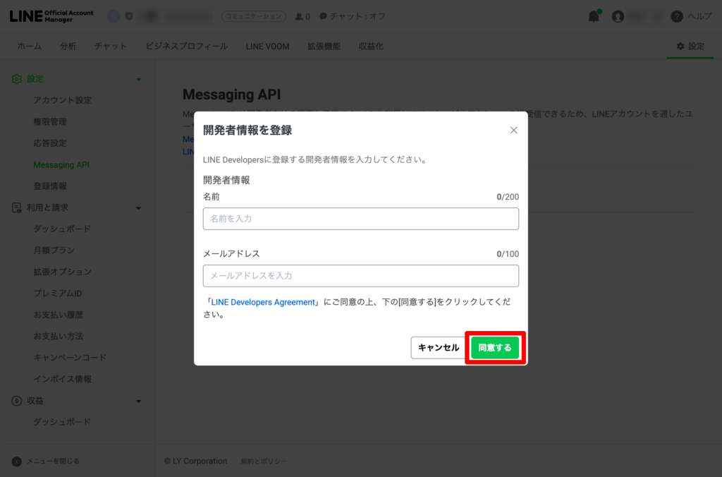Image resolution: width=722 pixels, height=477 pixels.
Task: Click the settings gear icon in sidebar
Action: click(17, 79)
